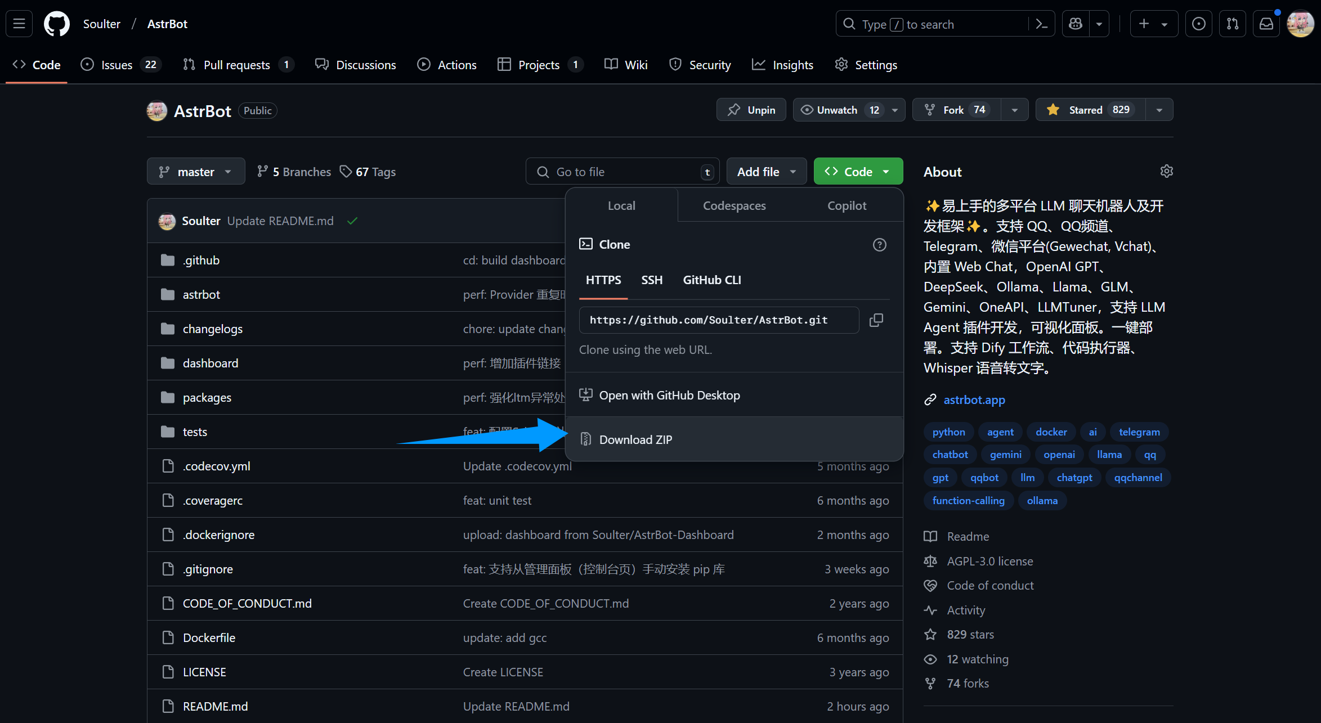This screenshot has width=1321, height=723.
Task: Open the command palette terminal icon
Action: (x=1042, y=24)
